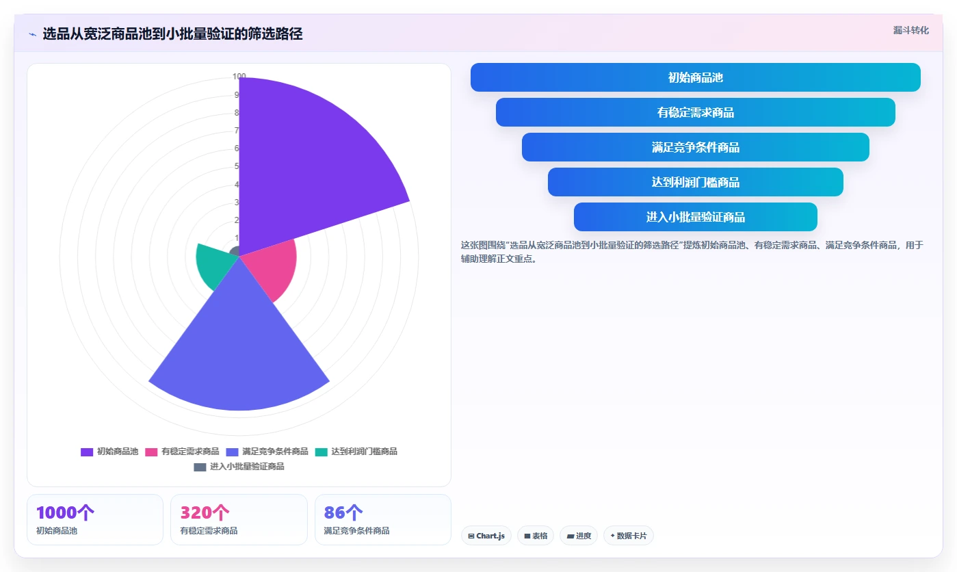Select the 满足竞争条件商品 funnel bar
The image size is (957, 572).
click(x=695, y=147)
